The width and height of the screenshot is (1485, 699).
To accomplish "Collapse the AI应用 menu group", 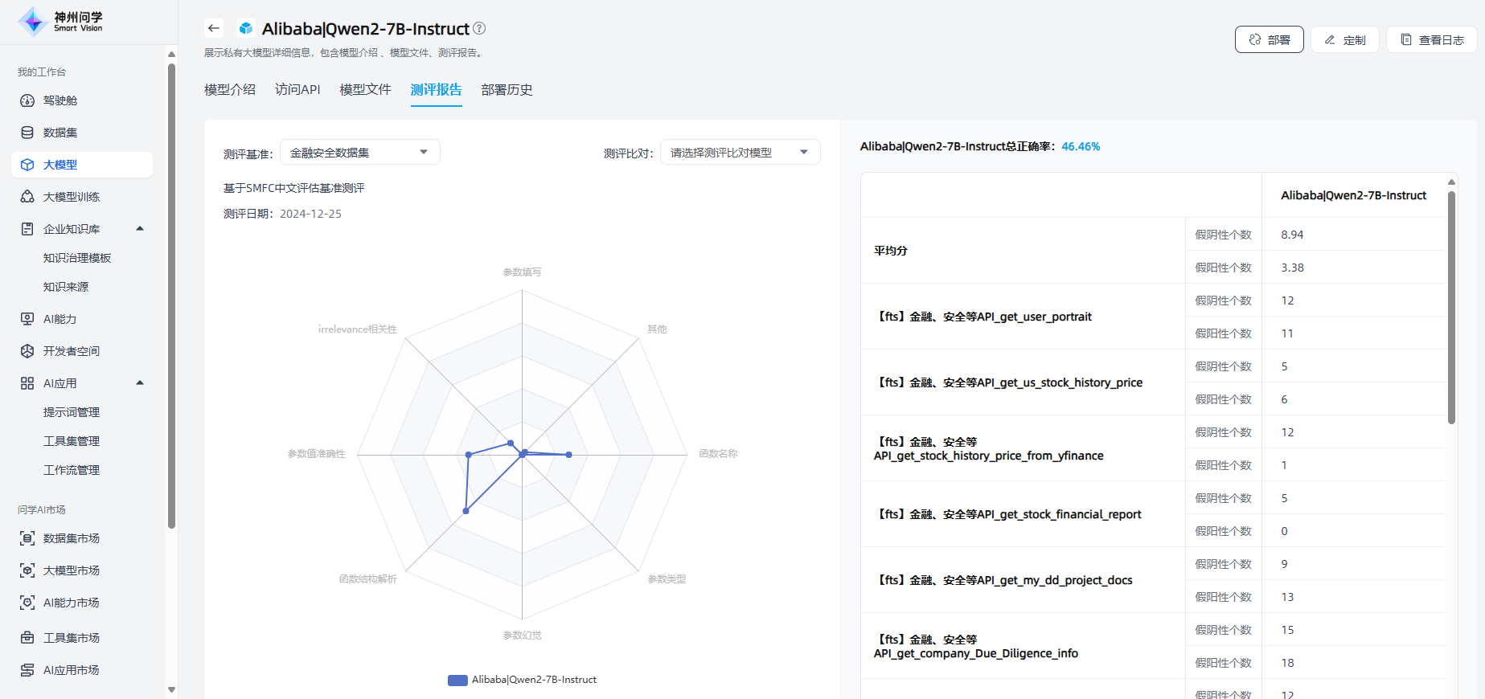I will pyautogui.click(x=140, y=383).
